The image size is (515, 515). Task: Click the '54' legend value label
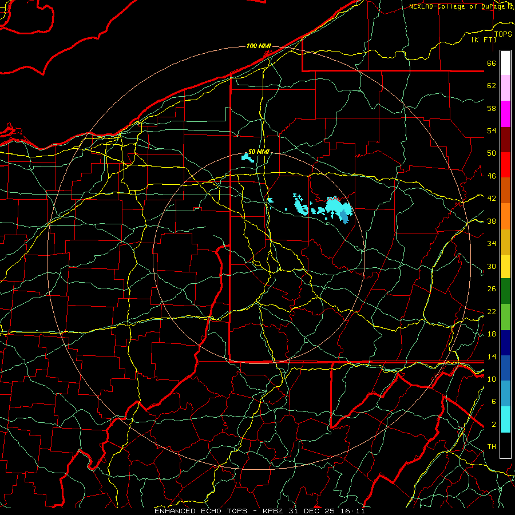point(492,130)
